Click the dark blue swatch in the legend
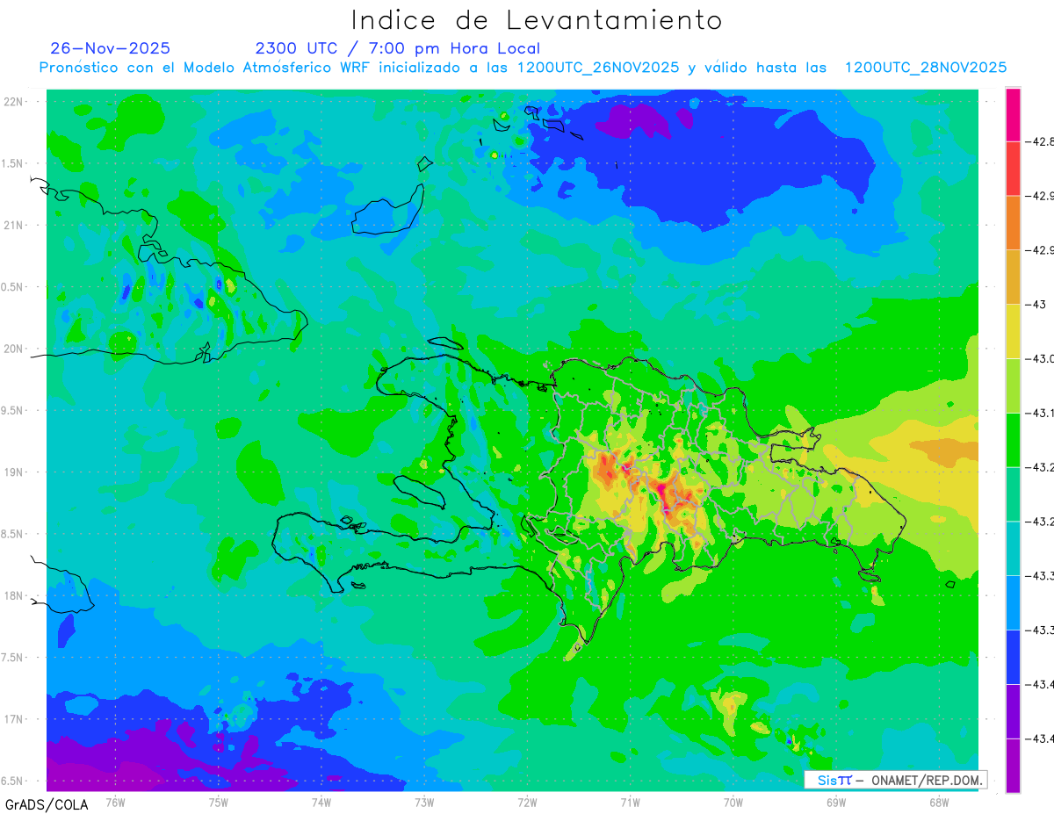Viewport: 1054px width, 814px height. coord(1013,657)
